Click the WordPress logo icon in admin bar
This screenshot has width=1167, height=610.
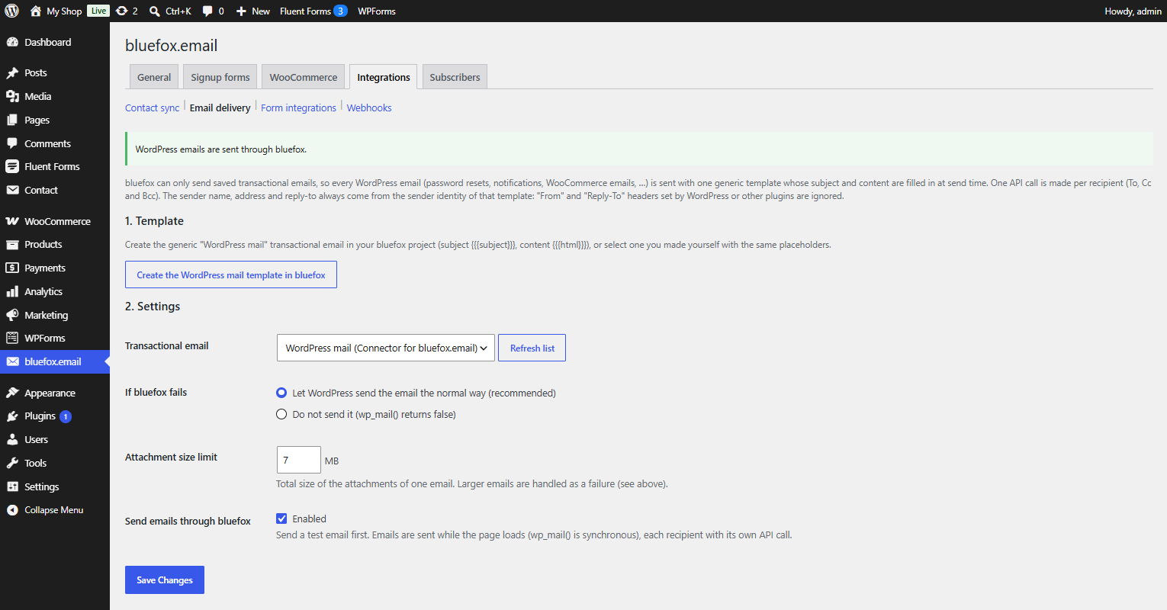tap(11, 11)
